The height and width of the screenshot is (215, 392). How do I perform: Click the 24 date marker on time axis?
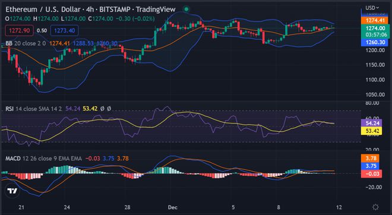coord(67,207)
